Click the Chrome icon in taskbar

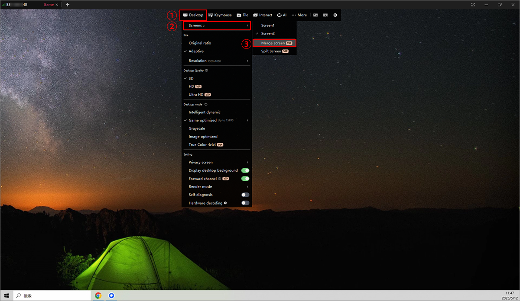point(98,296)
